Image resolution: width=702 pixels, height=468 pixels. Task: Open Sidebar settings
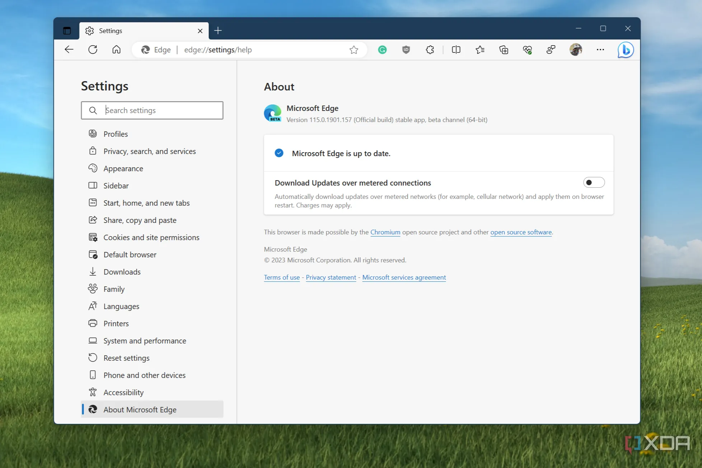coord(152,186)
